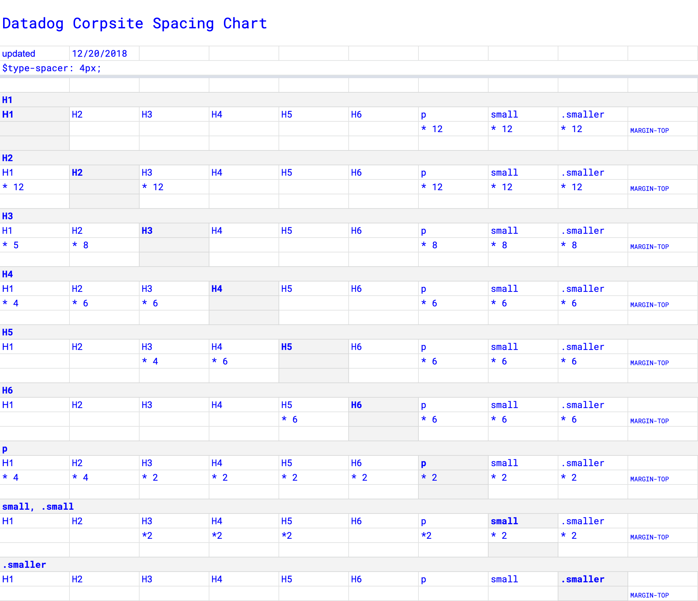Select the 'small, .small' section header
698x601 pixels.
point(349,507)
